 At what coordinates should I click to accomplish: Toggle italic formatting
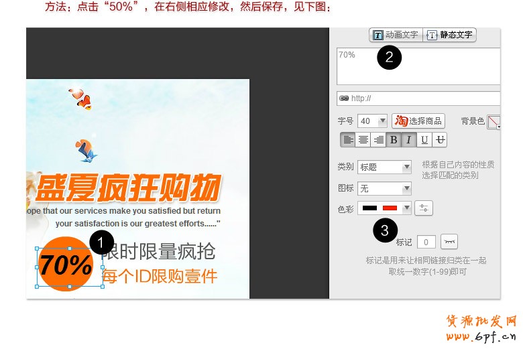[409, 140]
